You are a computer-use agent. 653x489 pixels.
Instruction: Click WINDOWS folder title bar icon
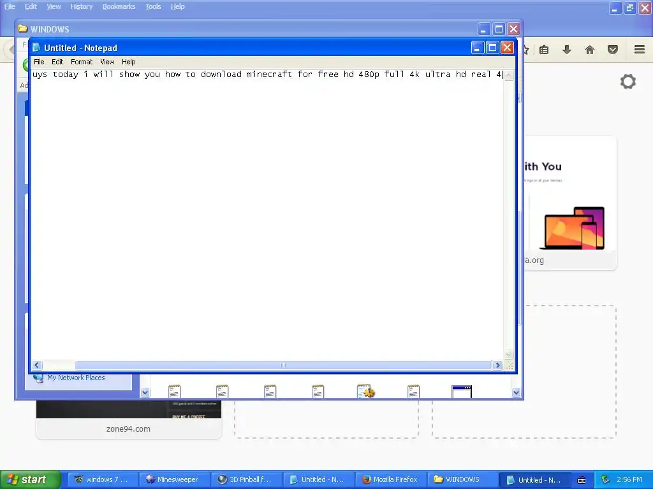[23, 29]
